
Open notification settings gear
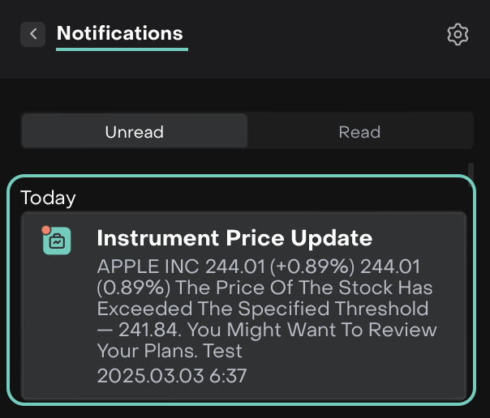[x=458, y=34]
